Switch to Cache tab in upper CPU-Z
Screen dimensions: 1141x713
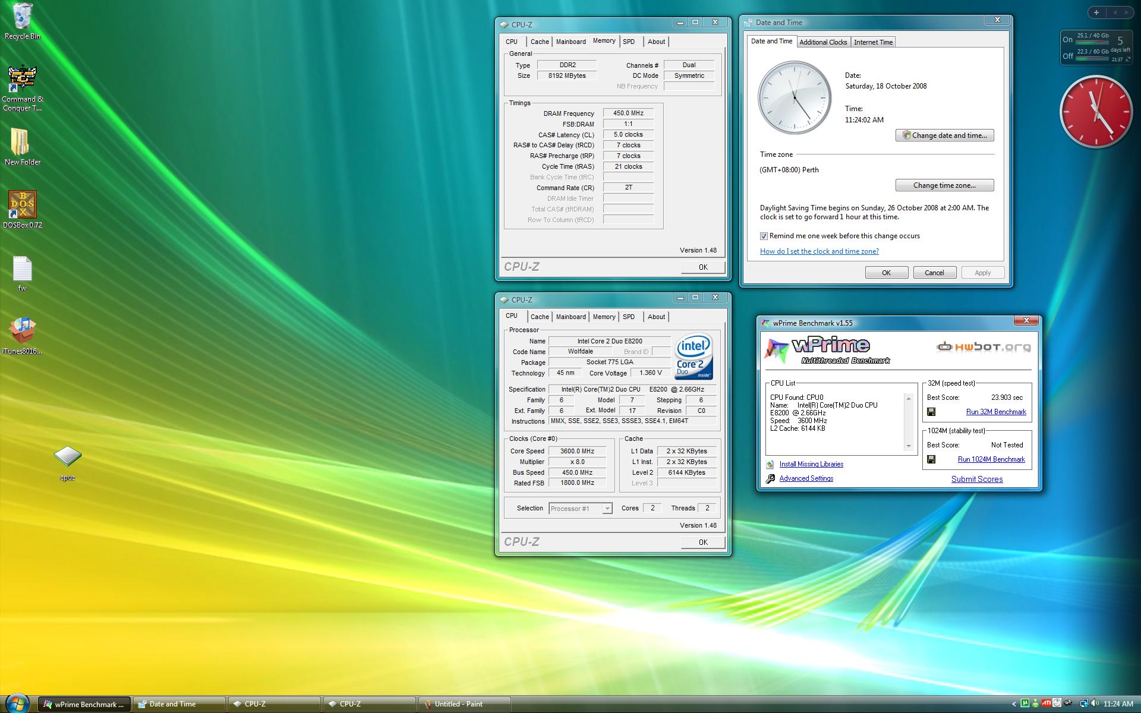click(x=540, y=42)
